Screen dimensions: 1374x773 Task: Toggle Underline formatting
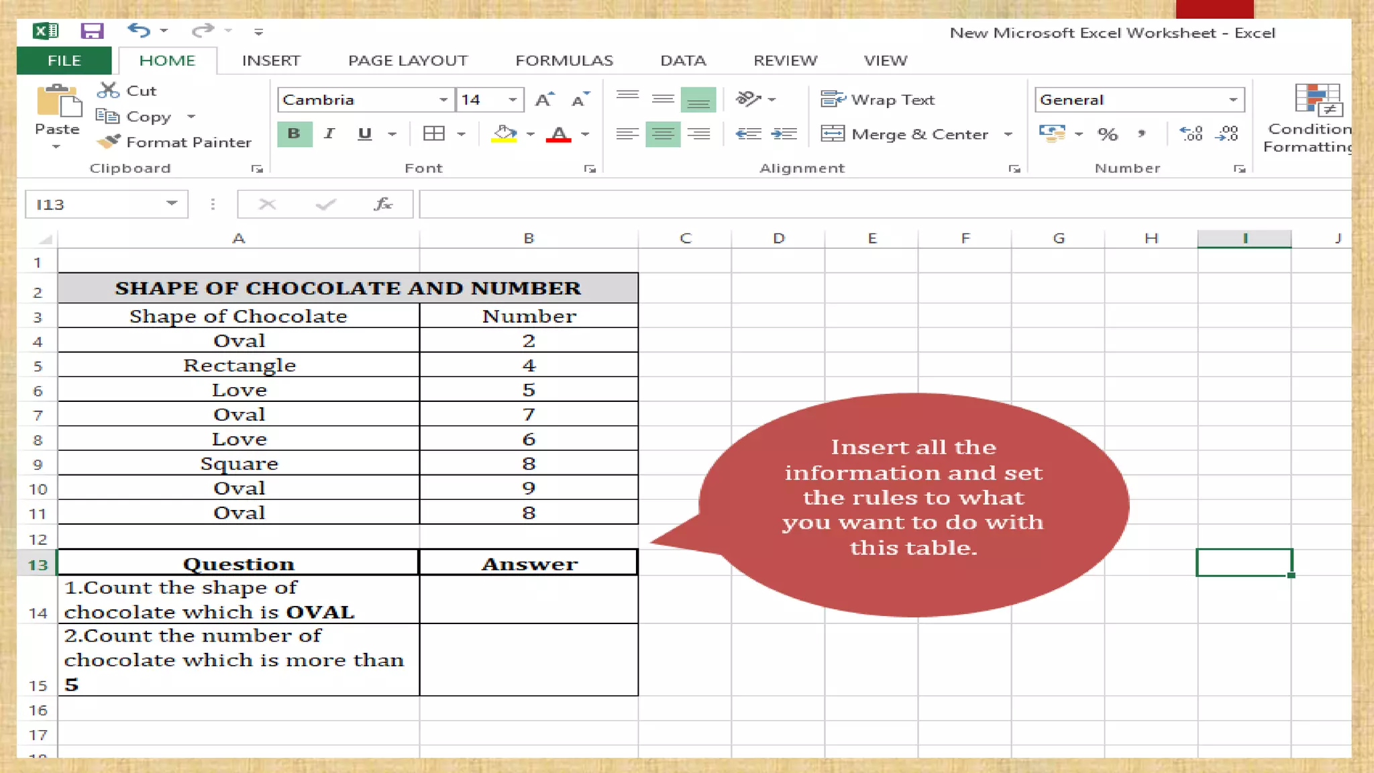364,134
